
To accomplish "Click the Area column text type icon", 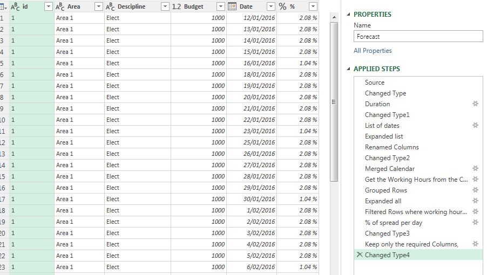I will tap(60, 6).
